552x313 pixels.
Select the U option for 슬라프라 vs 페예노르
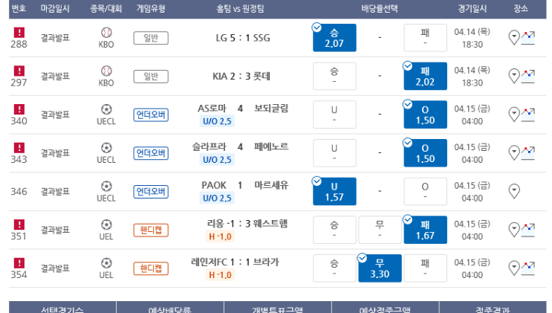[334, 152]
